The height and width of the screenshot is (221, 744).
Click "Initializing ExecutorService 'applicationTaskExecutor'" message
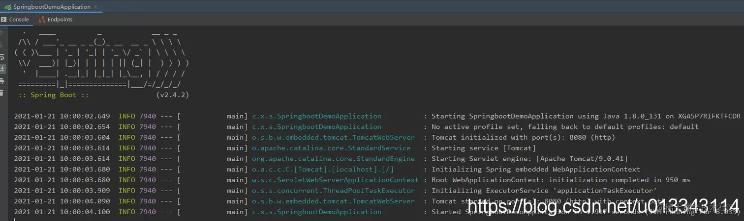544,191
